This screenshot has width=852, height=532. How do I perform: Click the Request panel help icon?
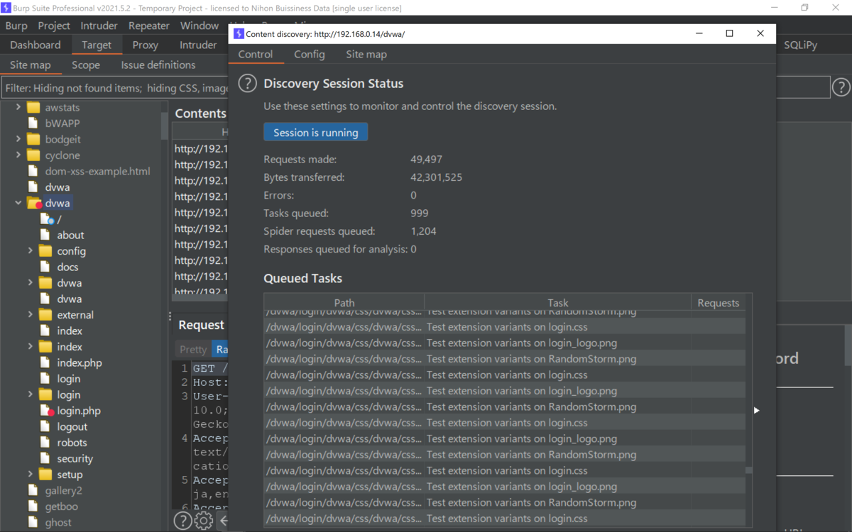click(x=182, y=521)
